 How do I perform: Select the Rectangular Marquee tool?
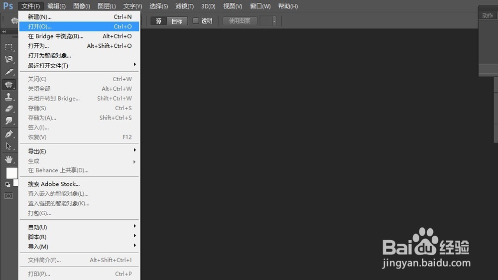coord(9,47)
